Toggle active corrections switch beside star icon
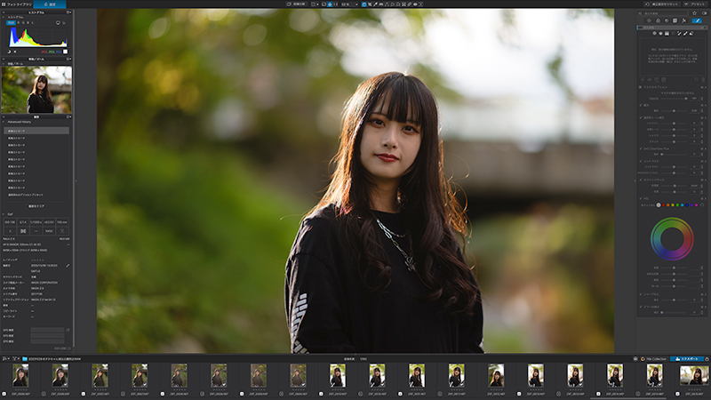The image size is (711, 400). point(704,13)
